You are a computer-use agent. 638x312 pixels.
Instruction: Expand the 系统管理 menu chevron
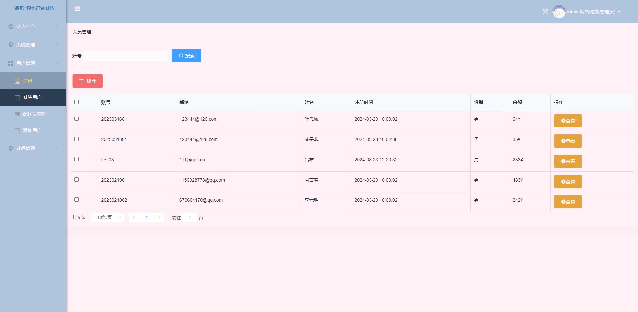click(x=57, y=44)
